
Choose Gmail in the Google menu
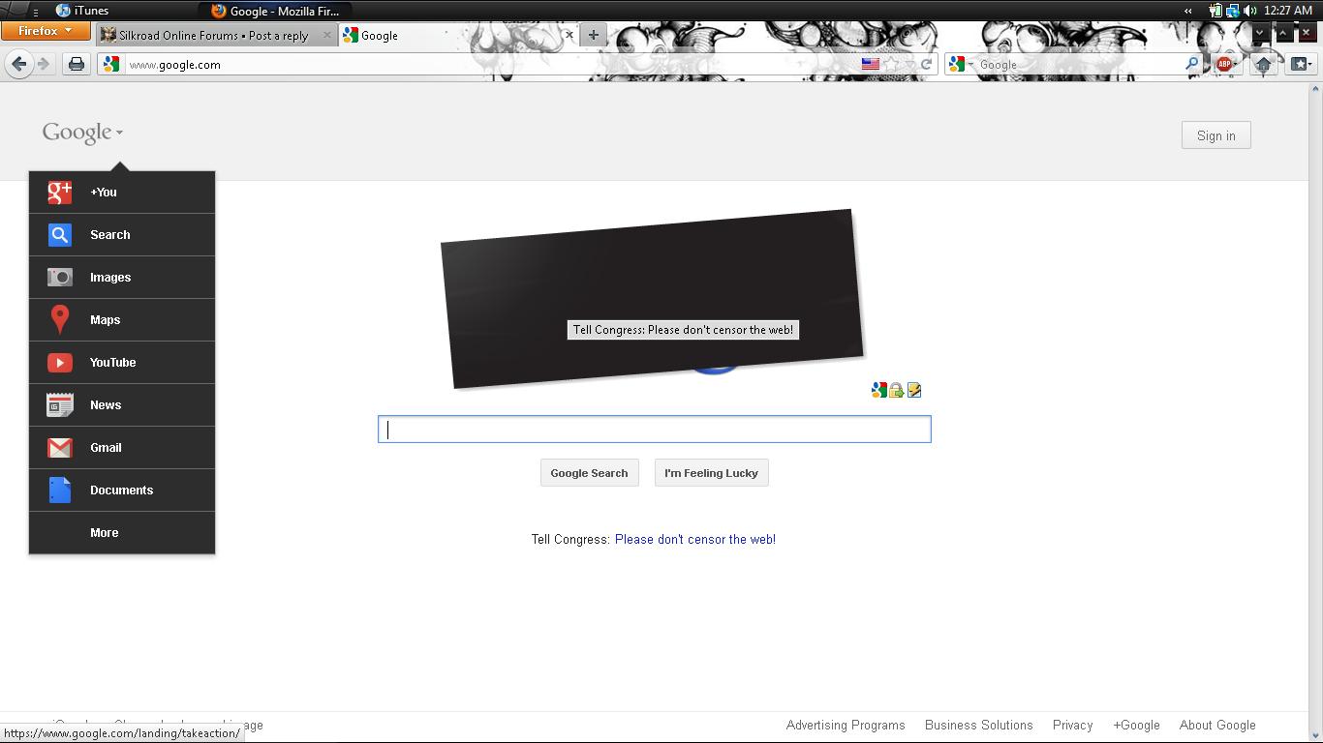pos(106,448)
